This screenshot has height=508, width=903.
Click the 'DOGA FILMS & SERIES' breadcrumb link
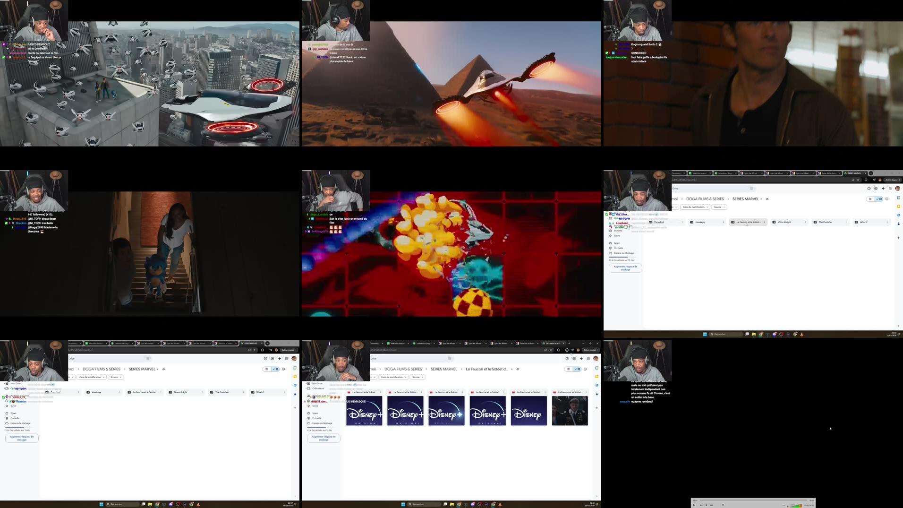[x=705, y=199]
